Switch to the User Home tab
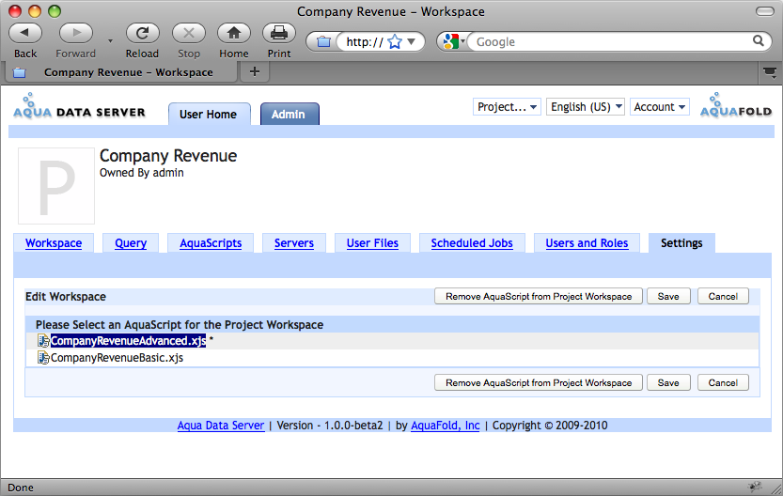This screenshot has height=496, width=783. (x=209, y=115)
